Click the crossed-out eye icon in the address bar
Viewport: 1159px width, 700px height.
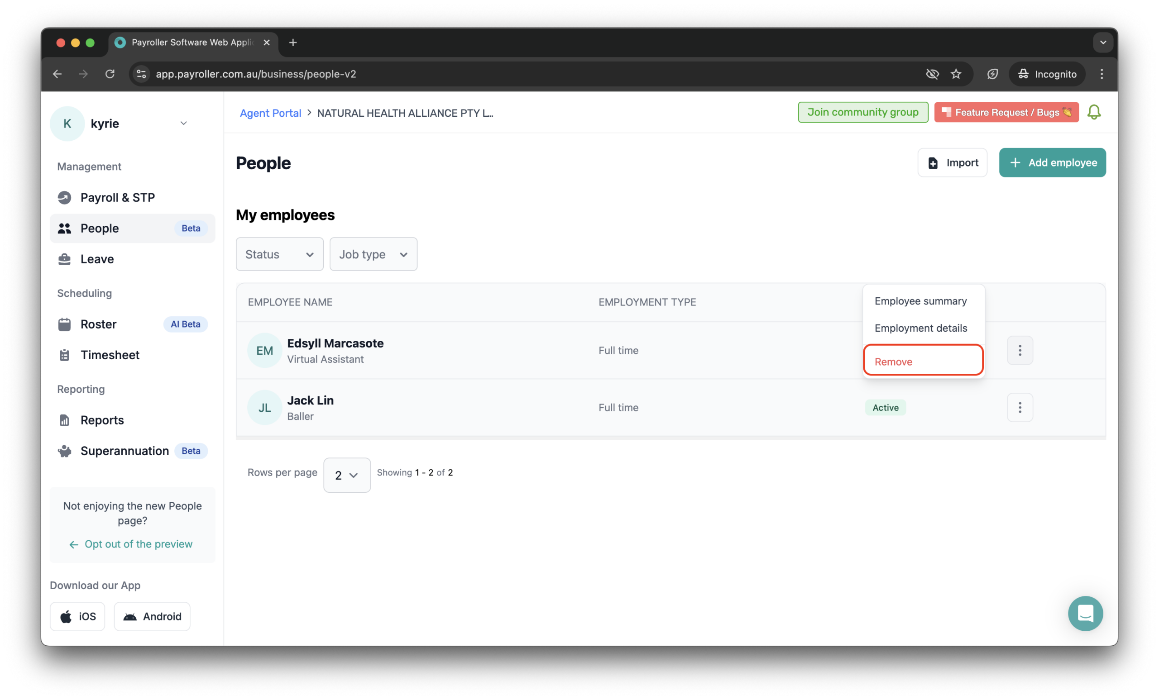point(932,74)
